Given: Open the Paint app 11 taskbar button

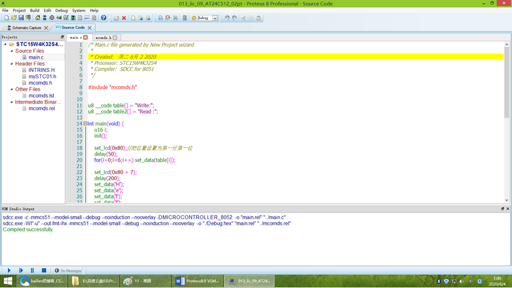Looking at the screenshot, I should (145, 281).
